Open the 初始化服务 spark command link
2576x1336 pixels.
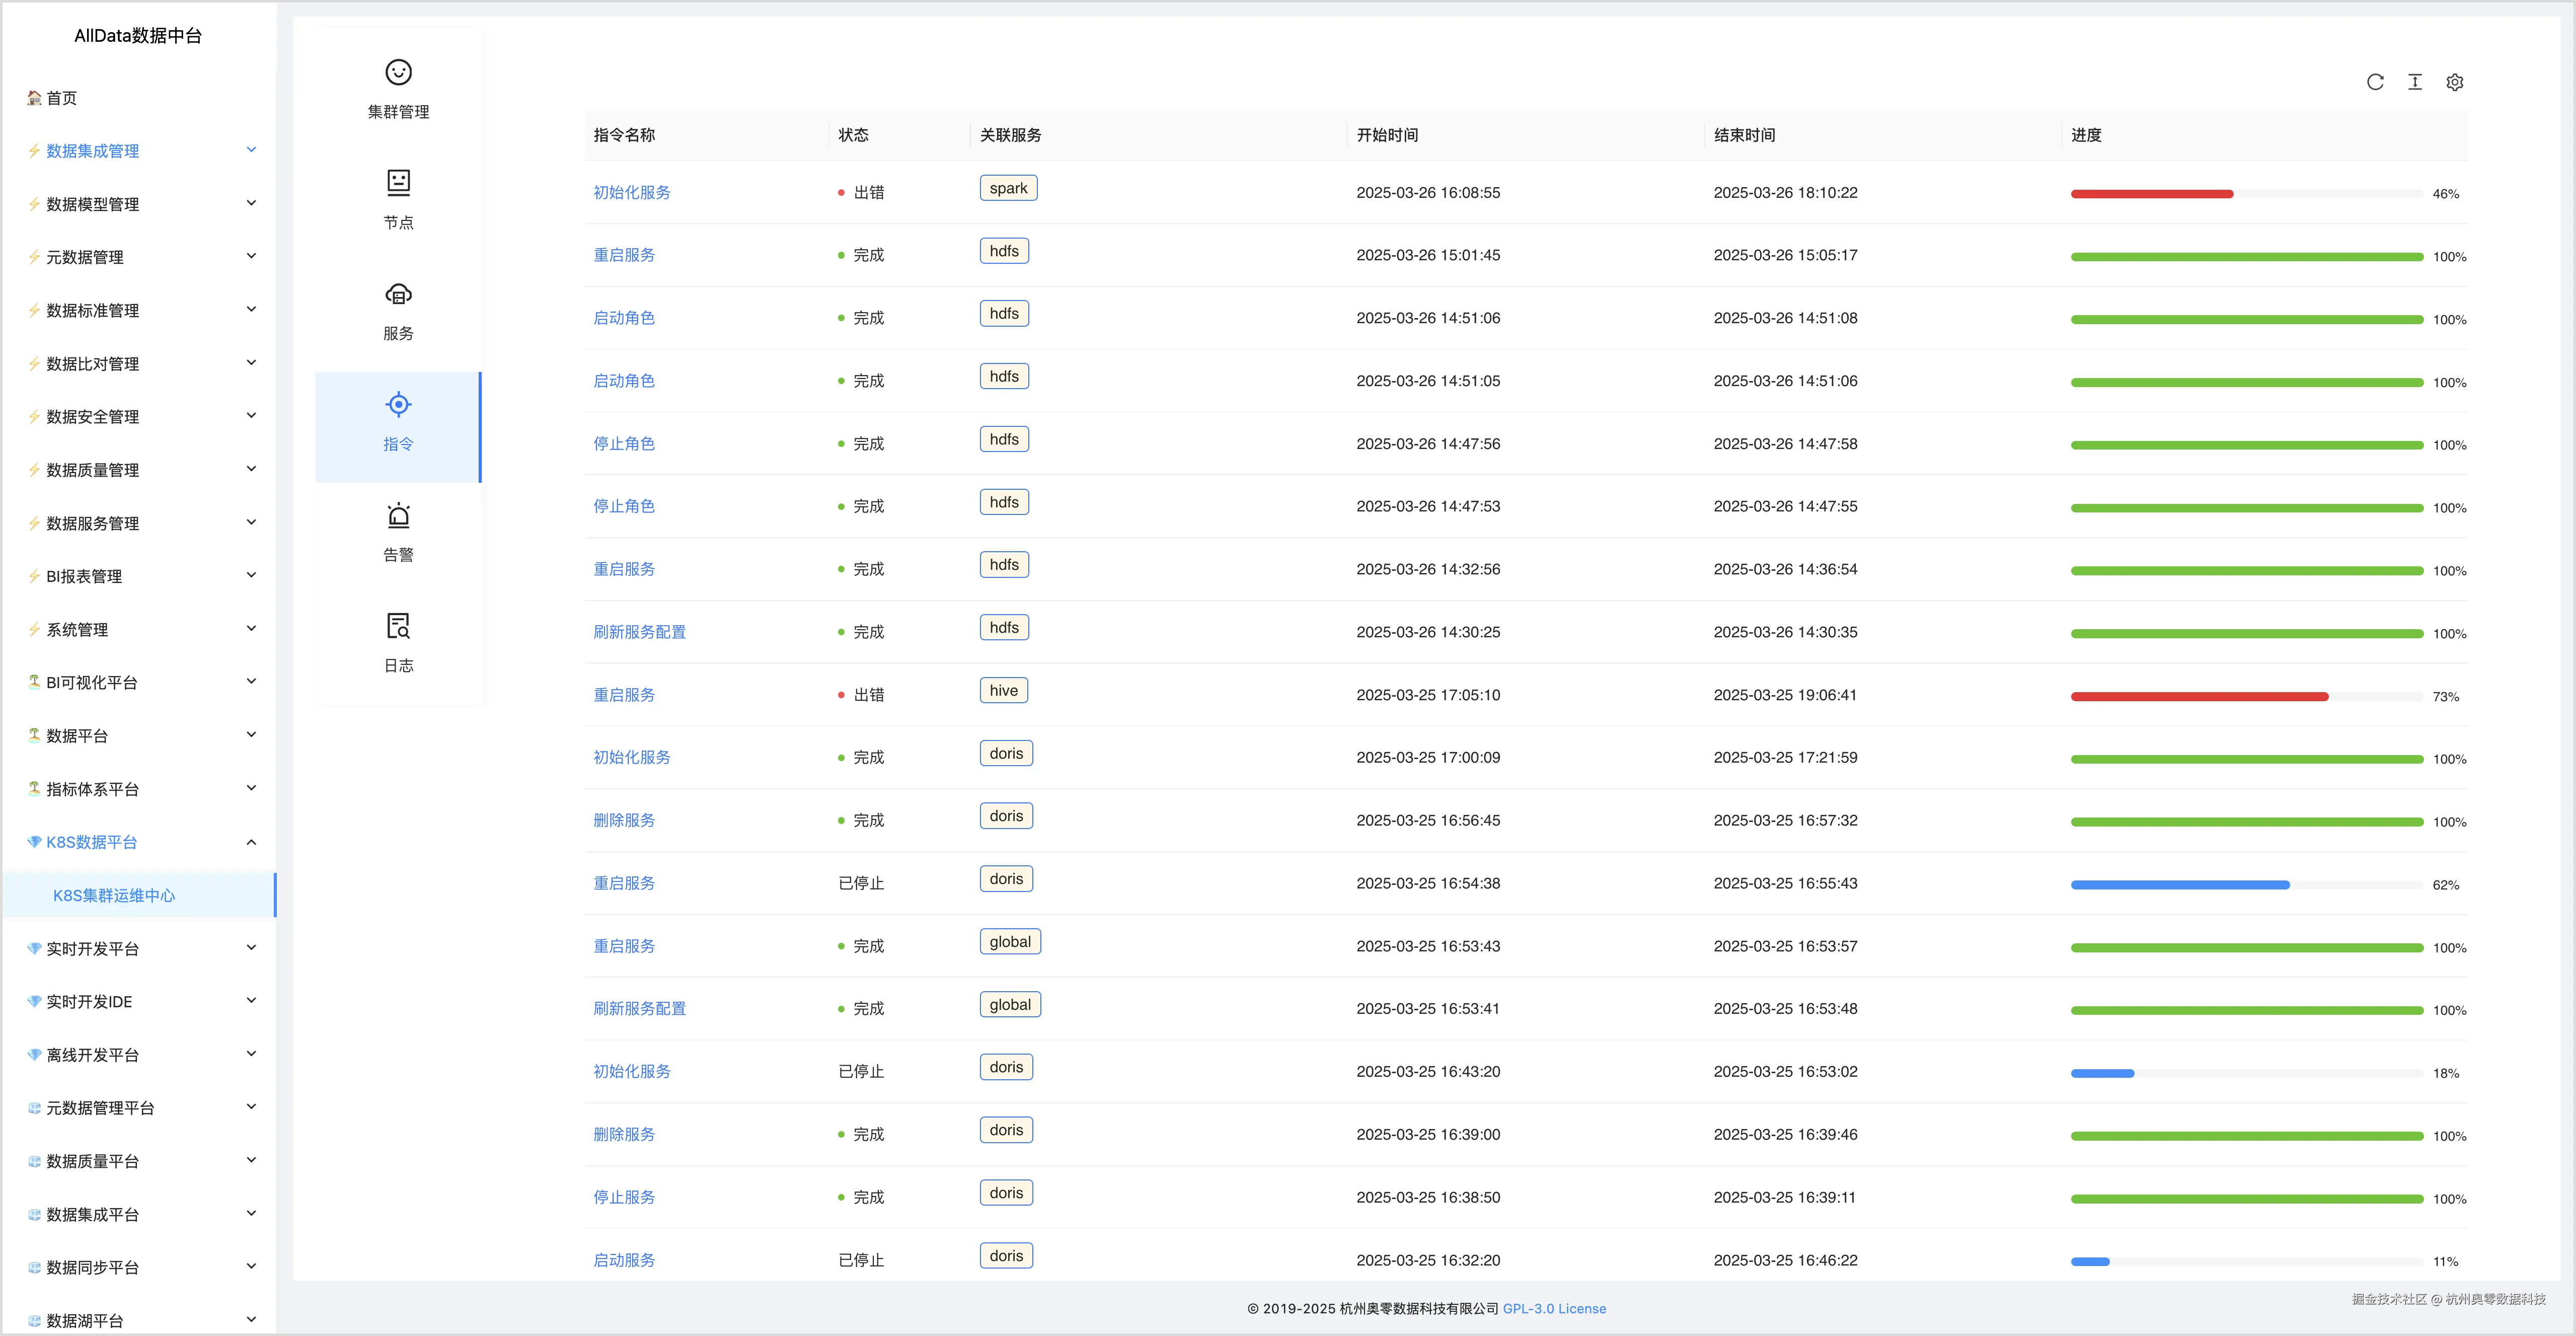631,192
